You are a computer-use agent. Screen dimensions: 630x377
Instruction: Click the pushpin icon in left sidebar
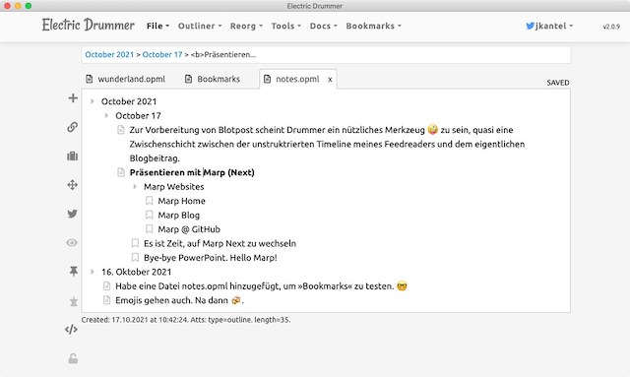tap(73, 272)
